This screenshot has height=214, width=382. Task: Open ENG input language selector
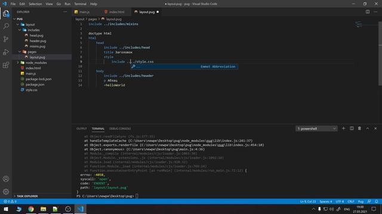347,209
